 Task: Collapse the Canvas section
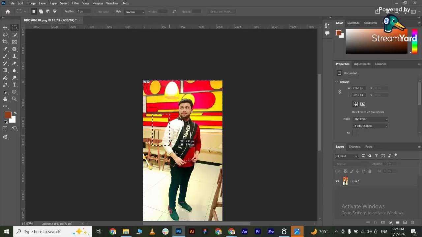pyautogui.click(x=337, y=82)
